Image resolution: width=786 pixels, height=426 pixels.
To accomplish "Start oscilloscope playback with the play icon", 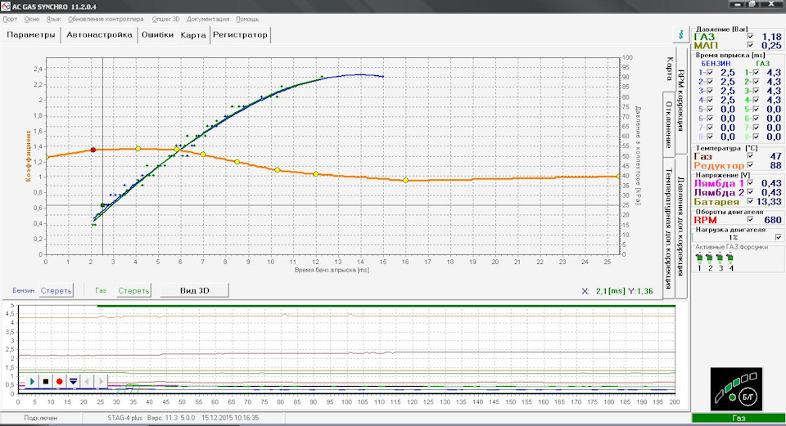I will coord(32,382).
